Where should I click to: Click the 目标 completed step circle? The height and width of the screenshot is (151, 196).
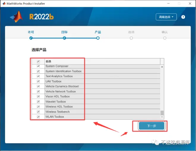pos(64,38)
